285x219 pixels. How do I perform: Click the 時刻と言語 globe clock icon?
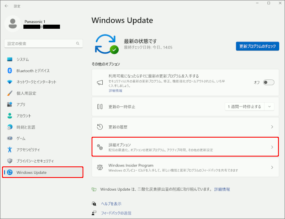coord(9,127)
